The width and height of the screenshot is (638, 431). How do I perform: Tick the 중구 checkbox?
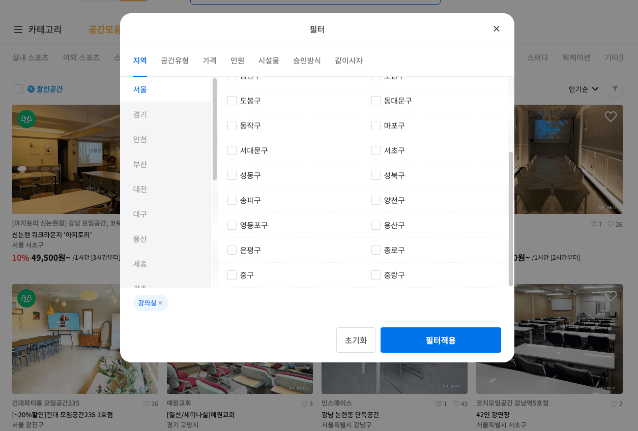pyautogui.click(x=232, y=275)
